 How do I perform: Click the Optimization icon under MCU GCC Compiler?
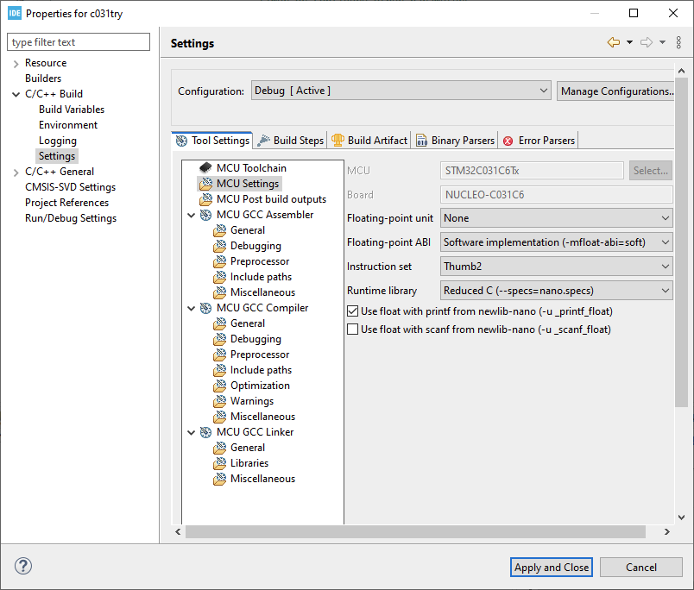pos(218,386)
